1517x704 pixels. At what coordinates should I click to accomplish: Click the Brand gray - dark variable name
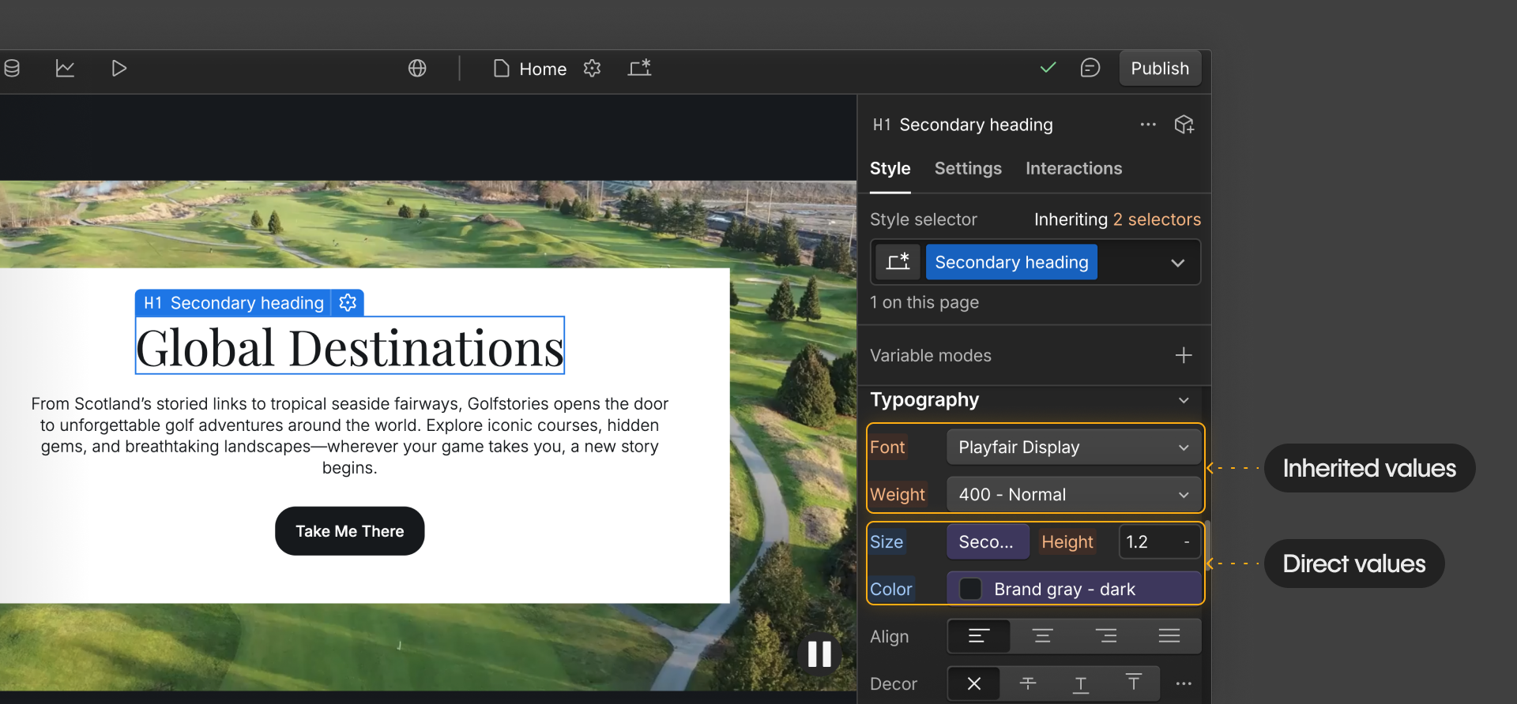click(x=1064, y=590)
